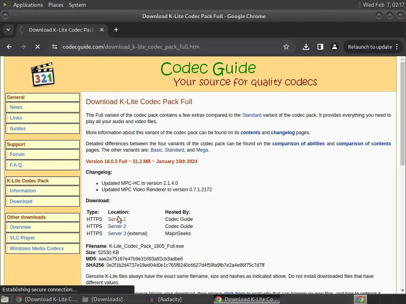The height and width of the screenshot is (304, 406).
Task: Open the Standard link in other variants list
Action: click(174, 150)
